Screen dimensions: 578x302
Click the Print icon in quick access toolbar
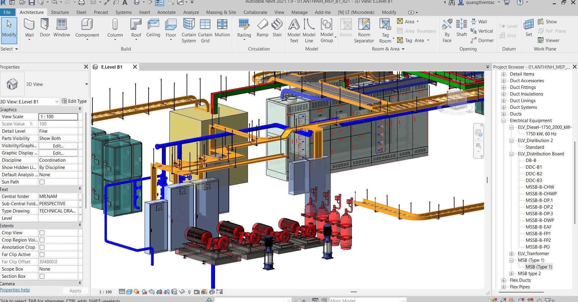(81, 2)
